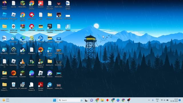The height and width of the screenshot is (103, 183).
Task: Switch ENG IN input language
Action: pyautogui.click(x=157, y=100)
